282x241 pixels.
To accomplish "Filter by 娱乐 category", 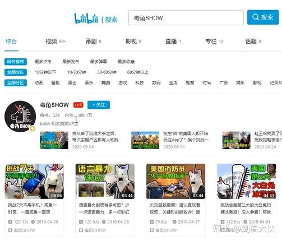I will [x=241, y=82].
